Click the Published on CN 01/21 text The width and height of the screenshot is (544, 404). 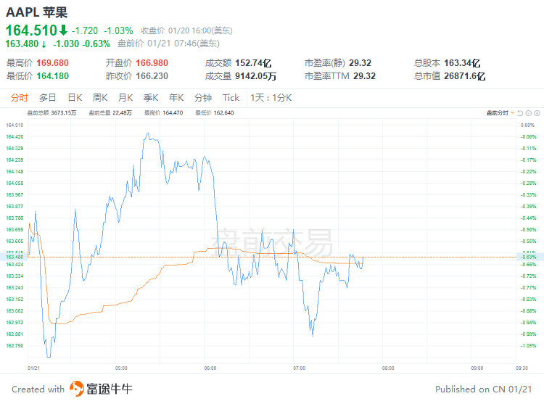[x=483, y=389]
